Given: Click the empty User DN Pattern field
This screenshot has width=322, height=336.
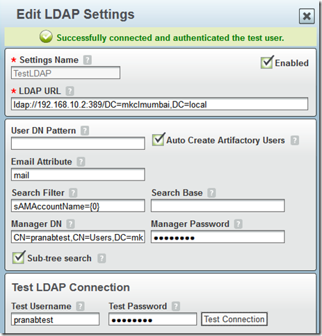Looking at the screenshot, I should pyautogui.click(x=78, y=144).
